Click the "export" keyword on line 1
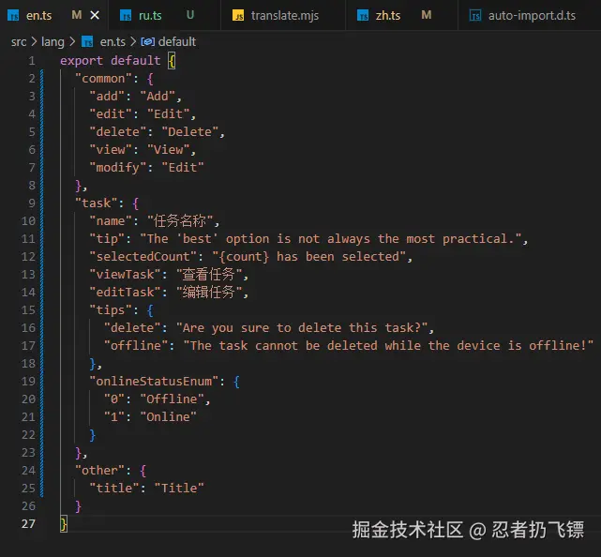This screenshot has width=601, height=557. tap(82, 61)
